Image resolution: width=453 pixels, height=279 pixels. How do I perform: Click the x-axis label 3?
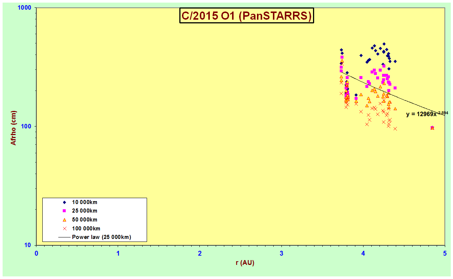pyautogui.click(x=281, y=253)
